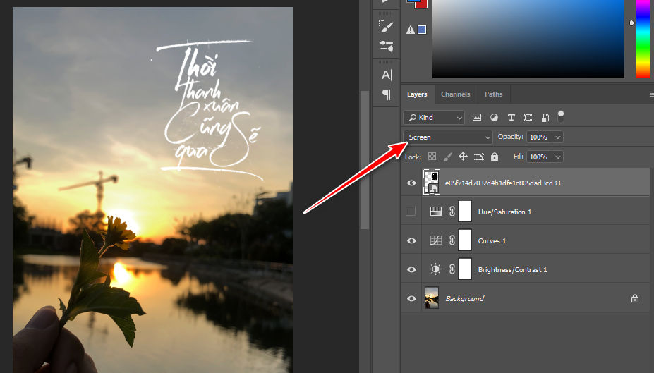Filter layers by shape layers icon
Viewport: 654px width, 373px height.
(528, 118)
